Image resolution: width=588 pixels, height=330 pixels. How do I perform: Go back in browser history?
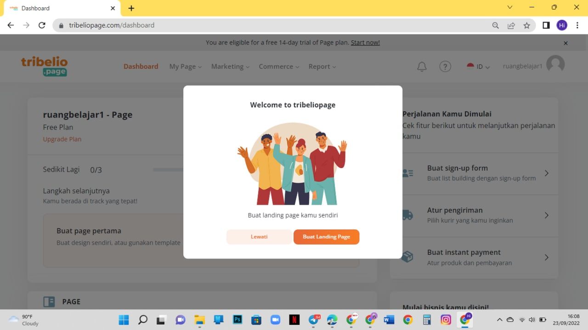(x=11, y=25)
